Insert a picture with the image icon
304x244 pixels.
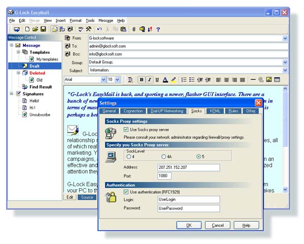point(269,80)
